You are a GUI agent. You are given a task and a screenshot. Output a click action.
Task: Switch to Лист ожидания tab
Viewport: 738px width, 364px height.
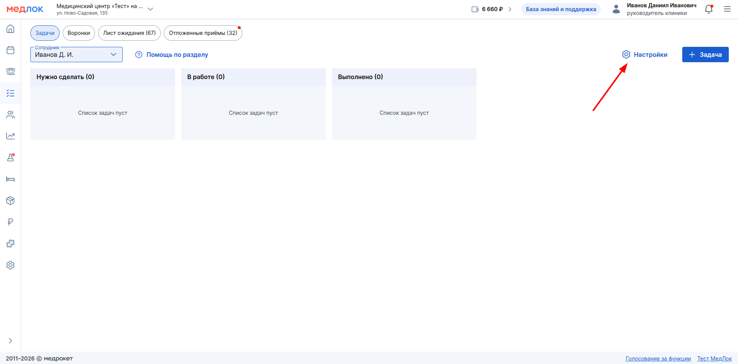point(129,33)
